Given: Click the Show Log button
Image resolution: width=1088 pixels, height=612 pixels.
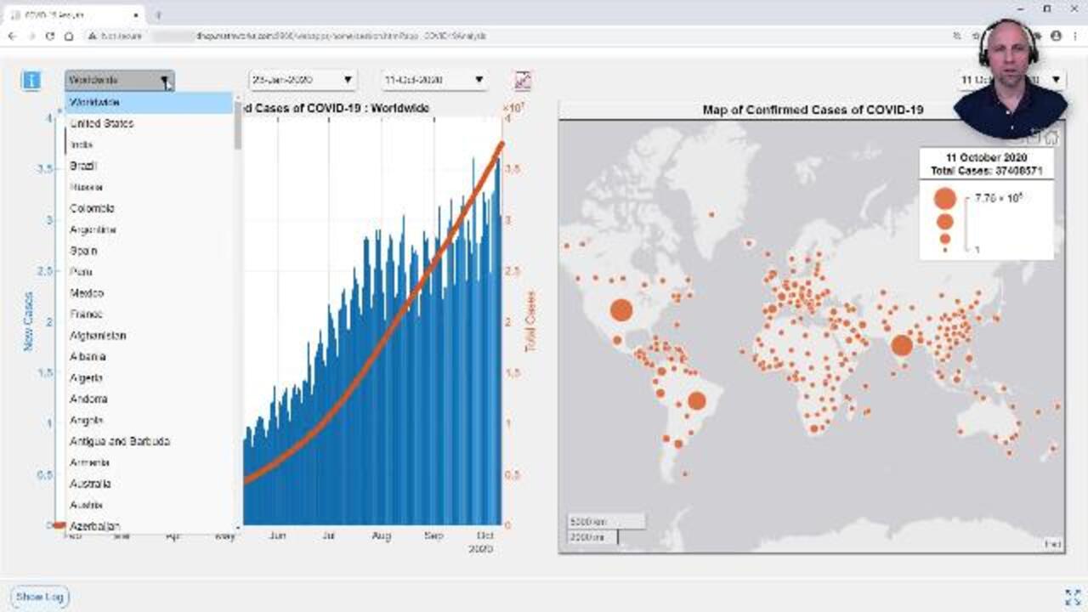Looking at the screenshot, I should 40,597.
